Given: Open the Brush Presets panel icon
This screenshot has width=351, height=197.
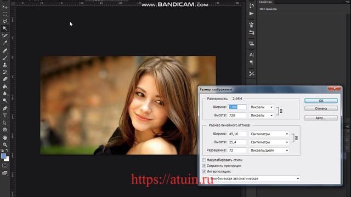Looking at the screenshot, I should click(x=251, y=25).
